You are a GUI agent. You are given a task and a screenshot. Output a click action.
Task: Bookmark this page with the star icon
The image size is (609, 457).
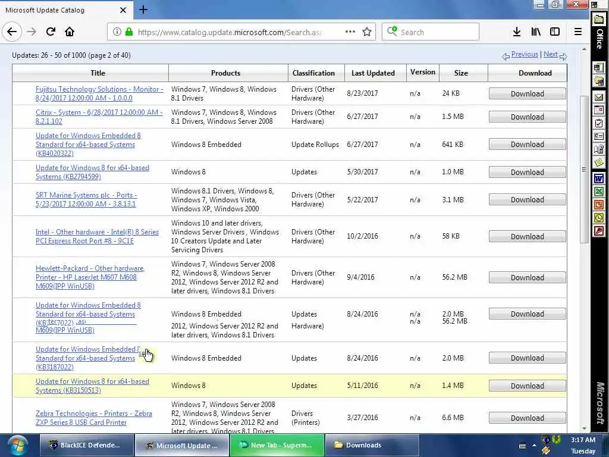pyautogui.click(x=366, y=32)
